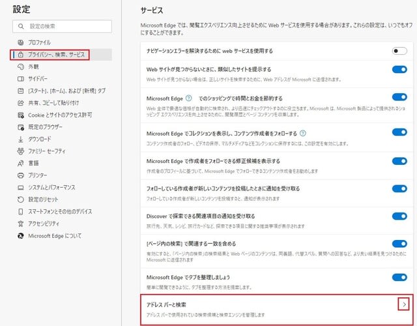Click the 設定の検索 search field
This screenshot has width=417, height=326.
coord(62,26)
